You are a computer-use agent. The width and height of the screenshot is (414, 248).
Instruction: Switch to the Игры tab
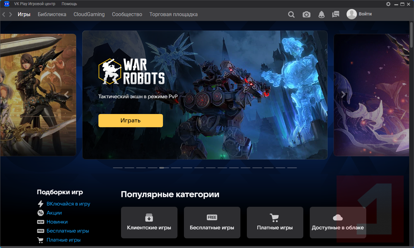click(24, 14)
